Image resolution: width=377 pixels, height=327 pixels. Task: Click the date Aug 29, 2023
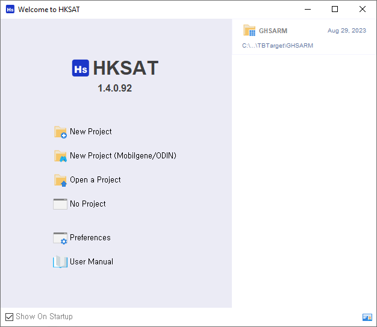click(347, 31)
